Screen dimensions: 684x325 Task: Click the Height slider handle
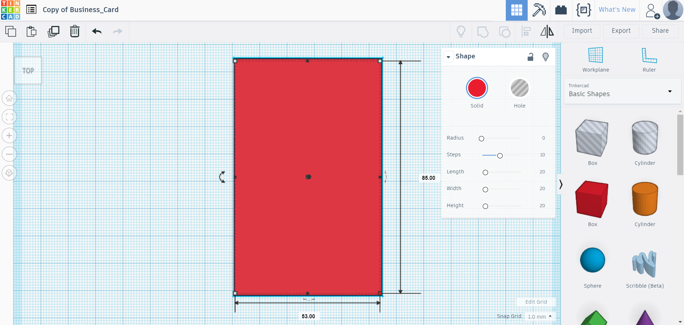pyautogui.click(x=485, y=206)
